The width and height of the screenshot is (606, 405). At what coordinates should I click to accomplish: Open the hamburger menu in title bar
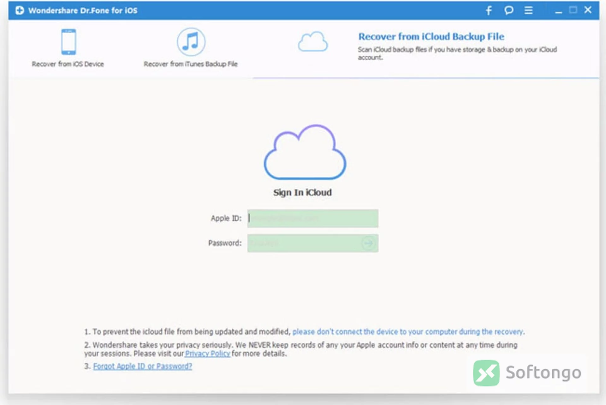point(529,10)
